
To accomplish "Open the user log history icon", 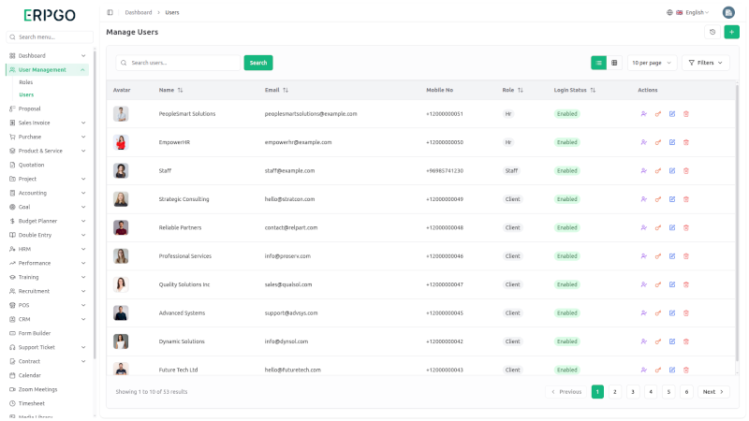I will pyautogui.click(x=712, y=32).
